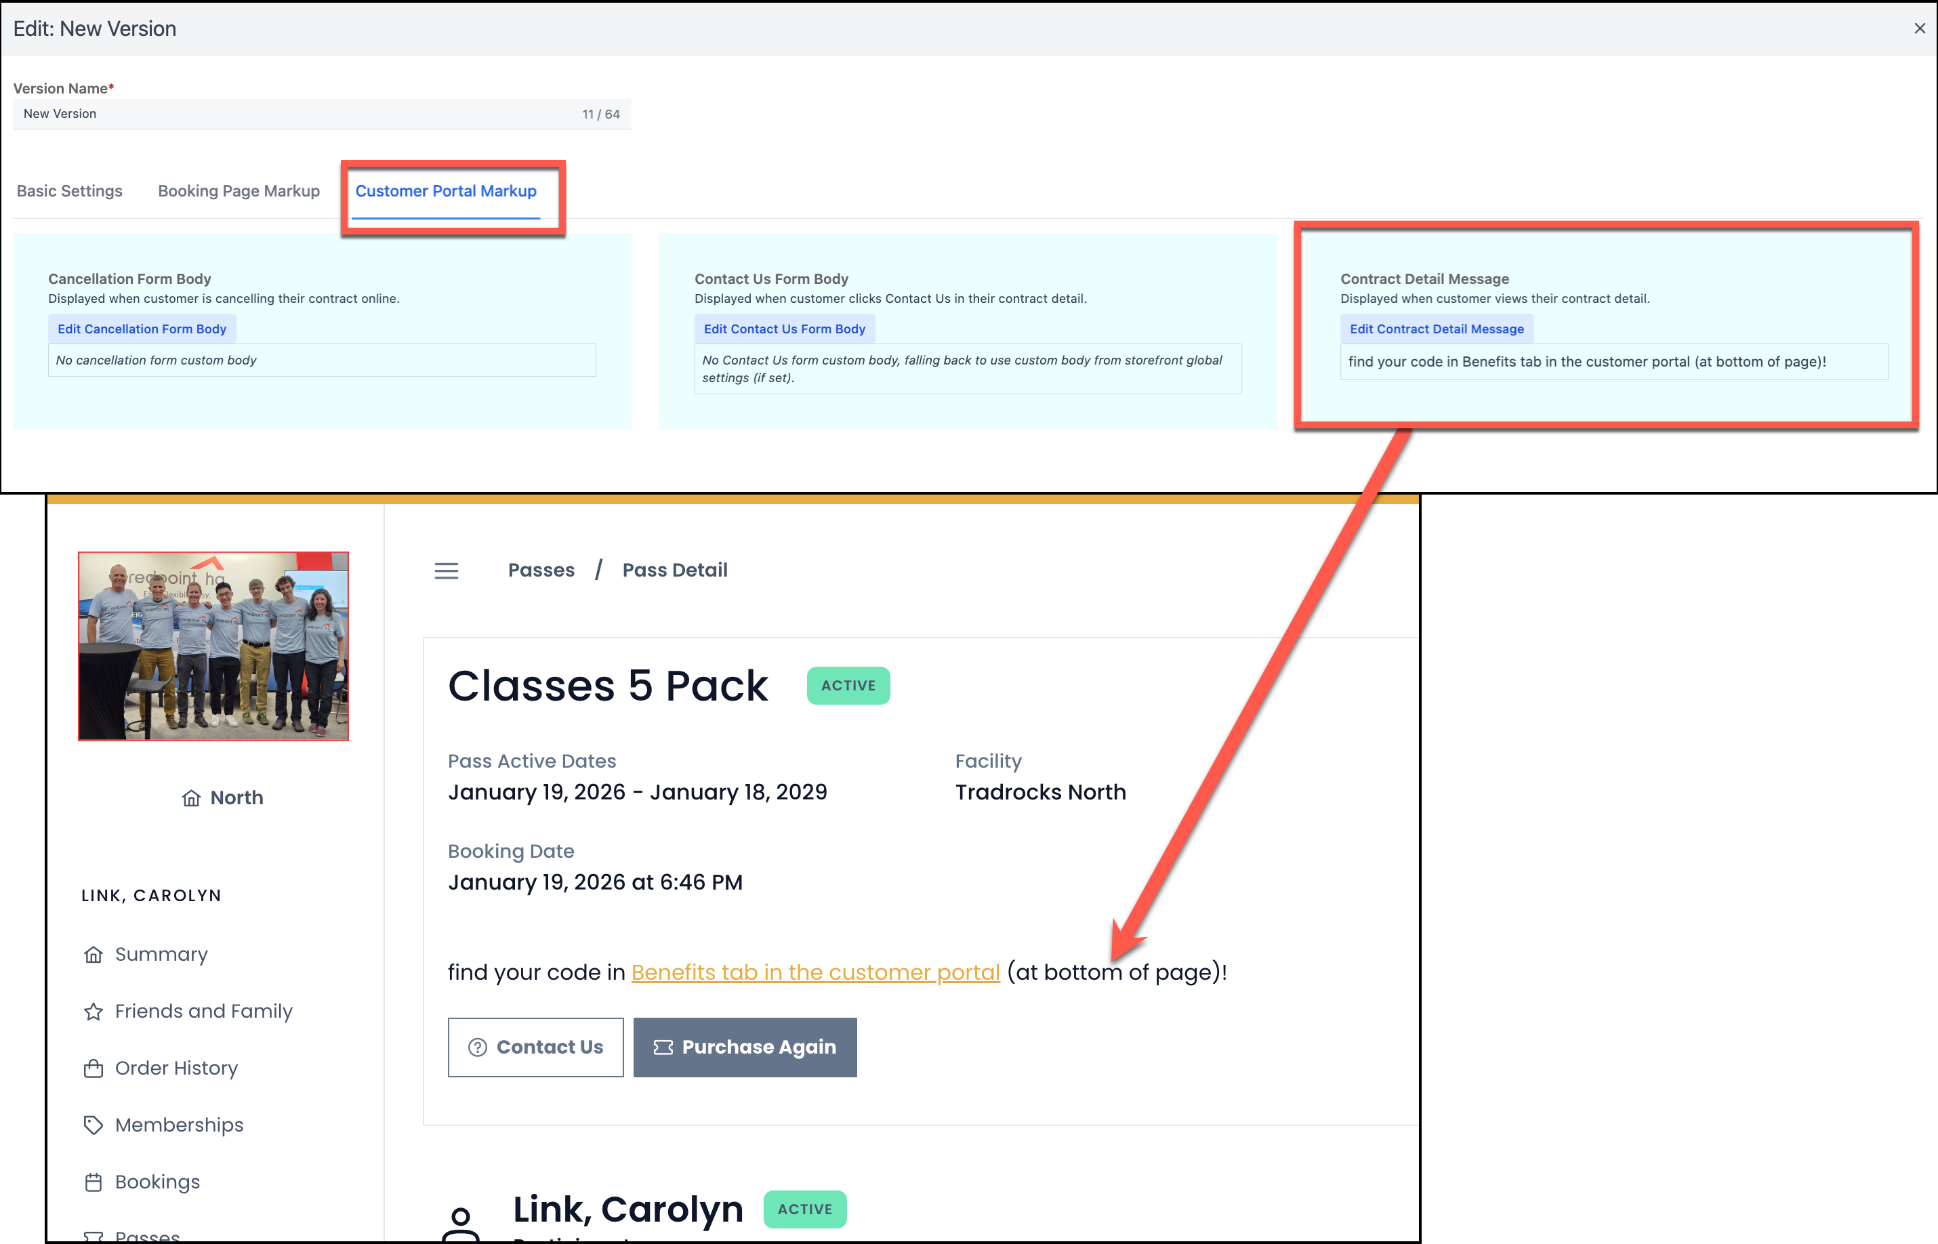The height and width of the screenshot is (1244, 1938).
Task: Click the Passes breadcrumb link
Action: pos(541,571)
